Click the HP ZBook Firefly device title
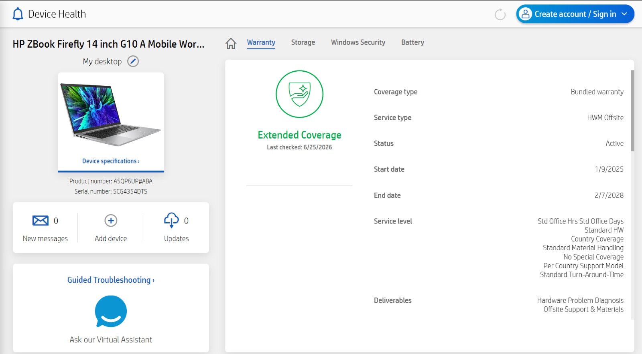Image resolution: width=642 pixels, height=354 pixels. pos(108,44)
